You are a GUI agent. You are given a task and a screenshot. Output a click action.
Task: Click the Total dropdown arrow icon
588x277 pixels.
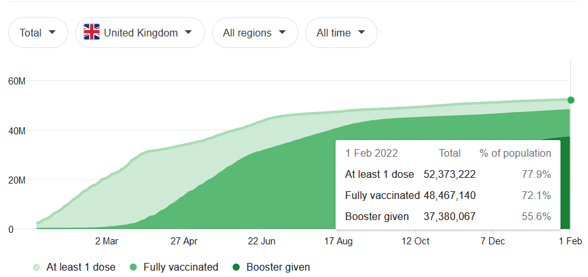(x=52, y=33)
